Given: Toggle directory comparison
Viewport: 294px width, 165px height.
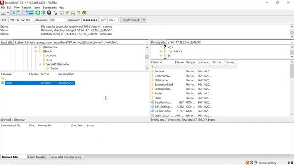Looking at the screenshot, I should tap(73, 12).
